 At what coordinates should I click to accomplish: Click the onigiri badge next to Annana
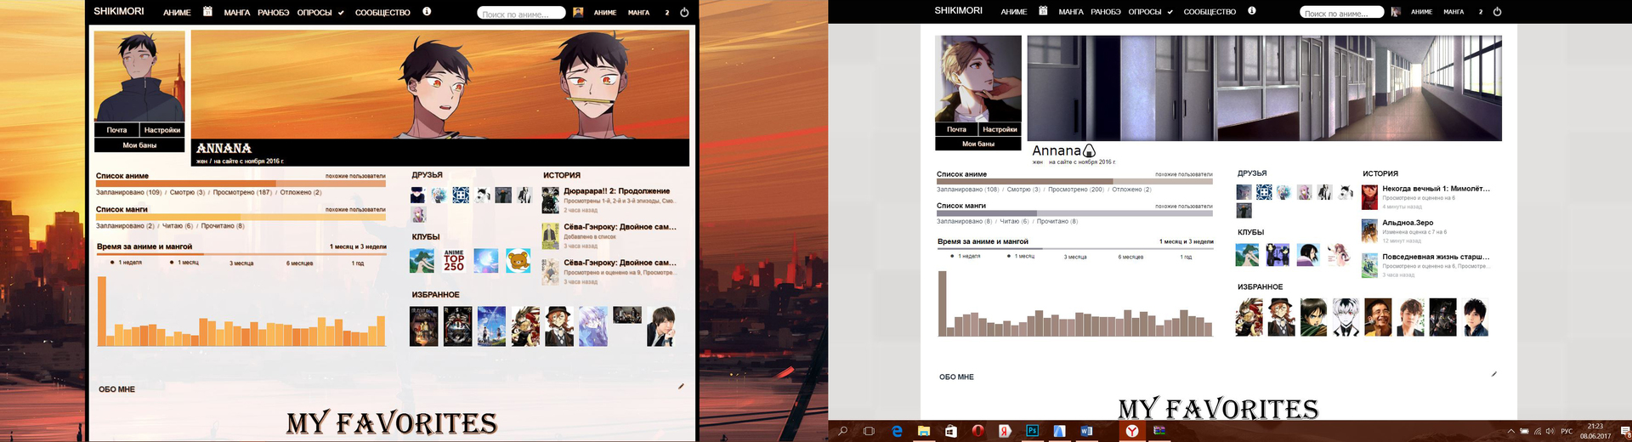(x=1090, y=151)
